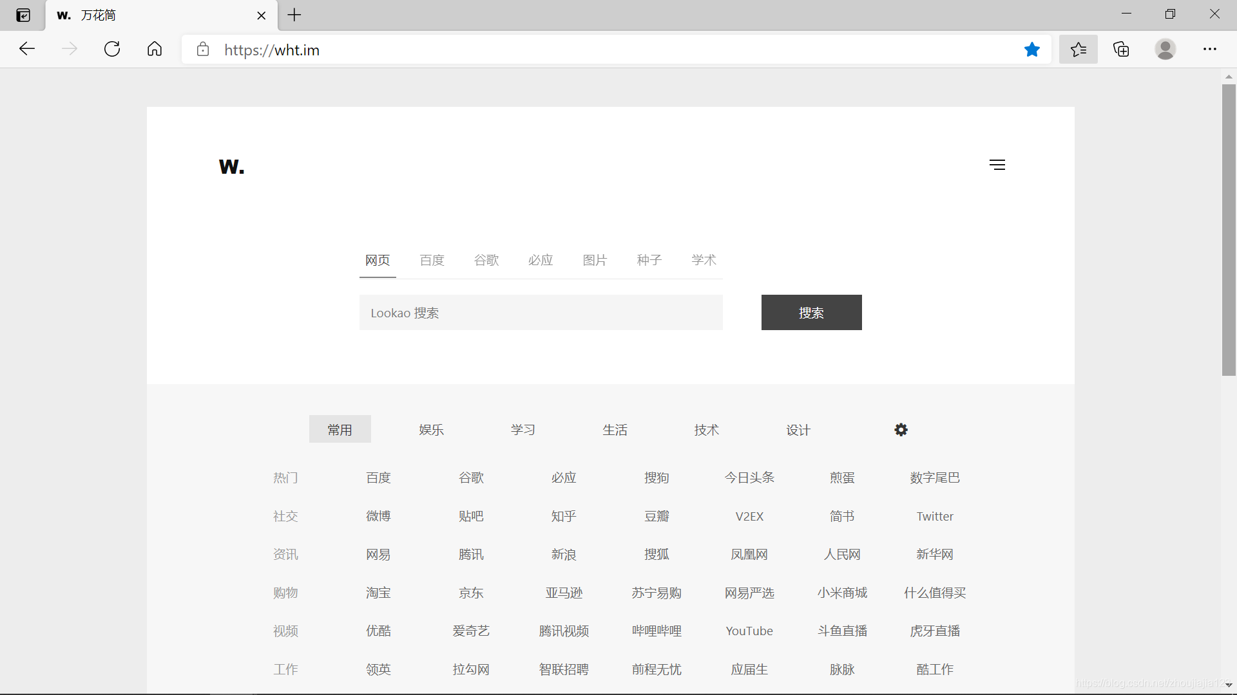Screen dimensions: 1237x695
Task: Click the user profile avatar
Action: pos(1165,50)
